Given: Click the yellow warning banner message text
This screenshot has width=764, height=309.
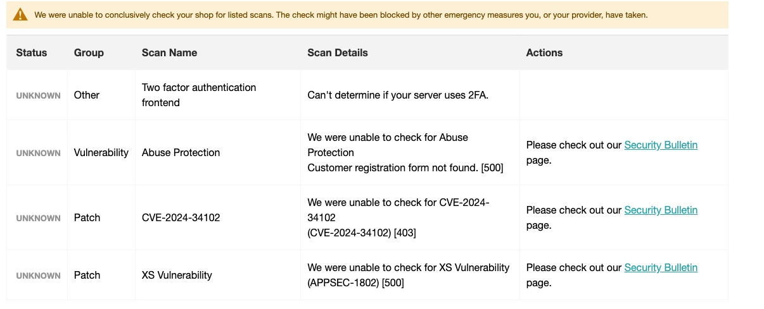Looking at the screenshot, I should tap(341, 15).
